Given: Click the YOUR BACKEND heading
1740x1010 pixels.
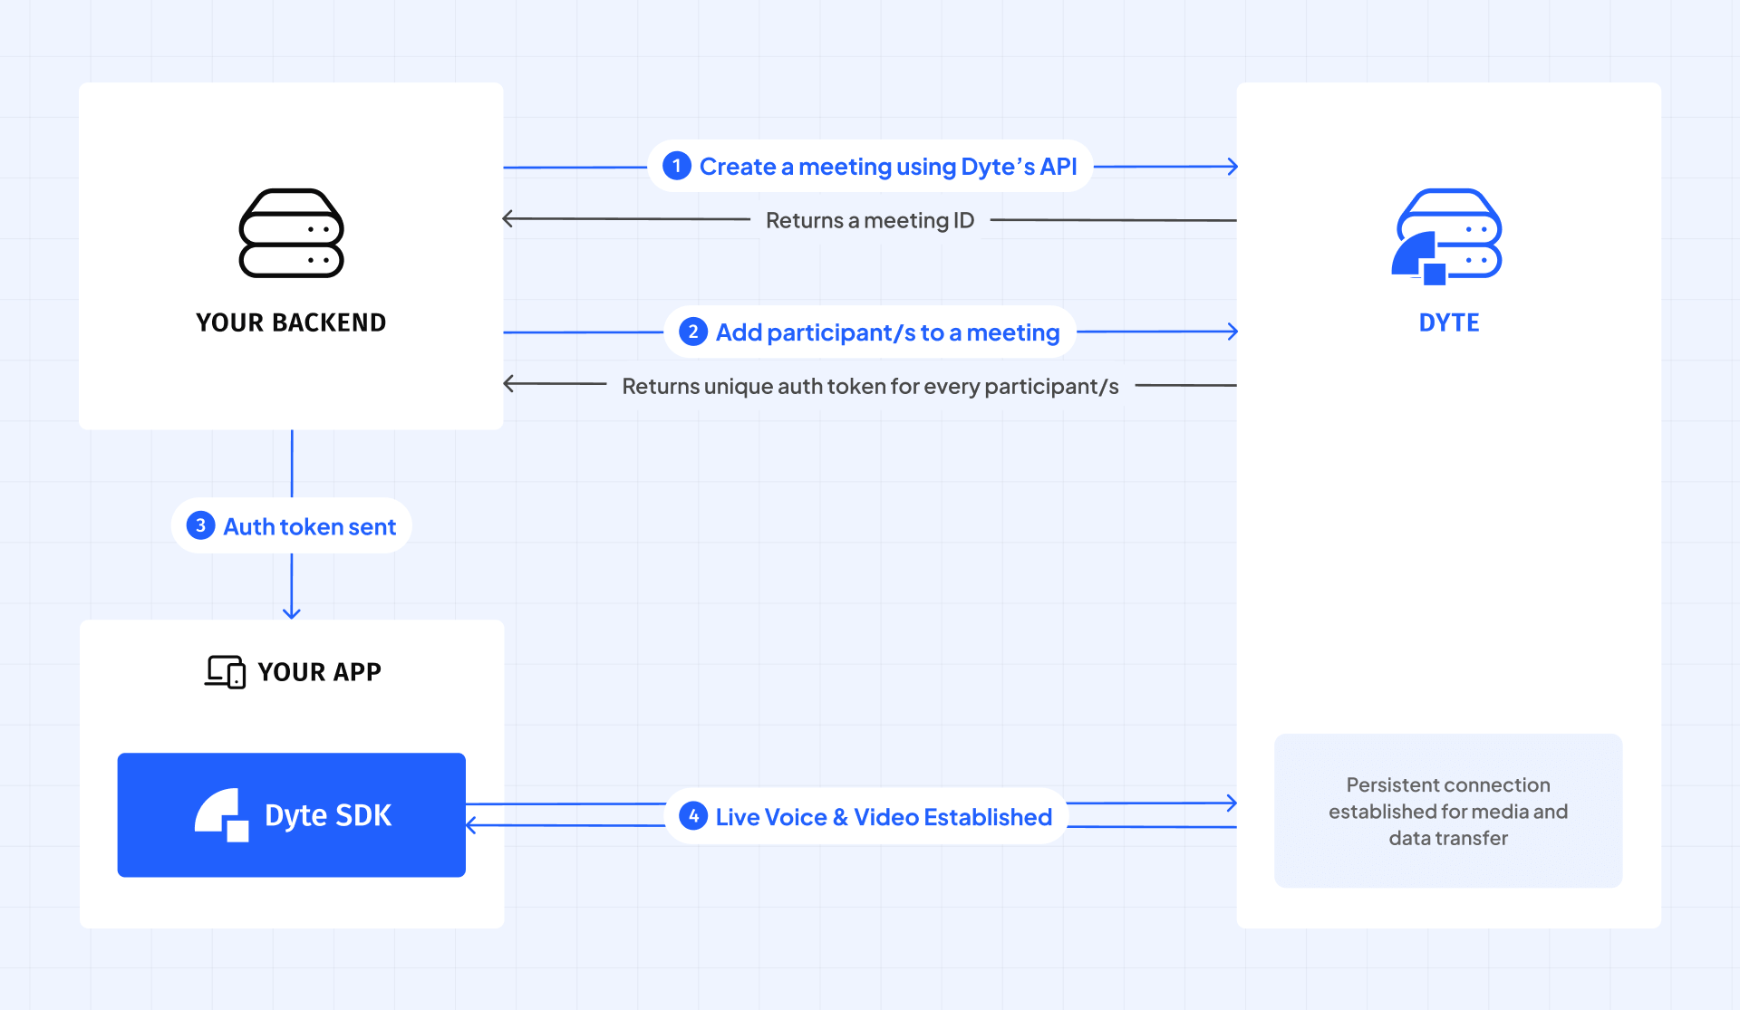Looking at the screenshot, I should click(x=291, y=322).
